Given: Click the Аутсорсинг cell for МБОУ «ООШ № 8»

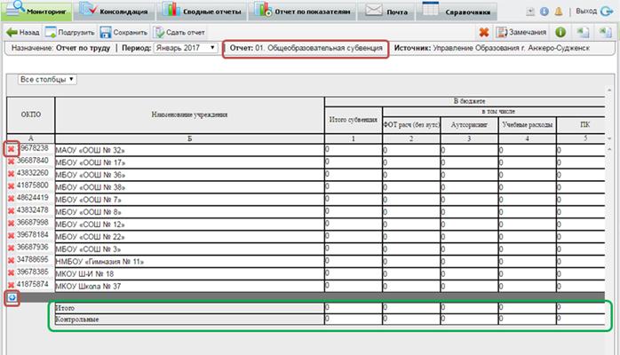Looking at the screenshot, I should [468, 211].
